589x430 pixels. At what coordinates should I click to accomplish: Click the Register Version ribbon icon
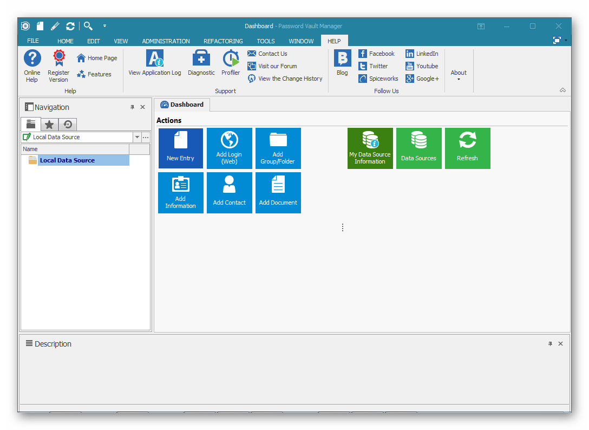[x=58, y=66]
